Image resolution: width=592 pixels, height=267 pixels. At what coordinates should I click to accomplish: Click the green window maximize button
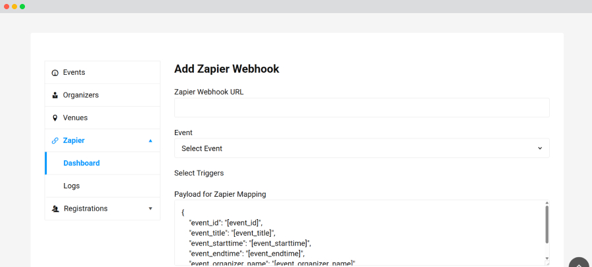point(22,7)
